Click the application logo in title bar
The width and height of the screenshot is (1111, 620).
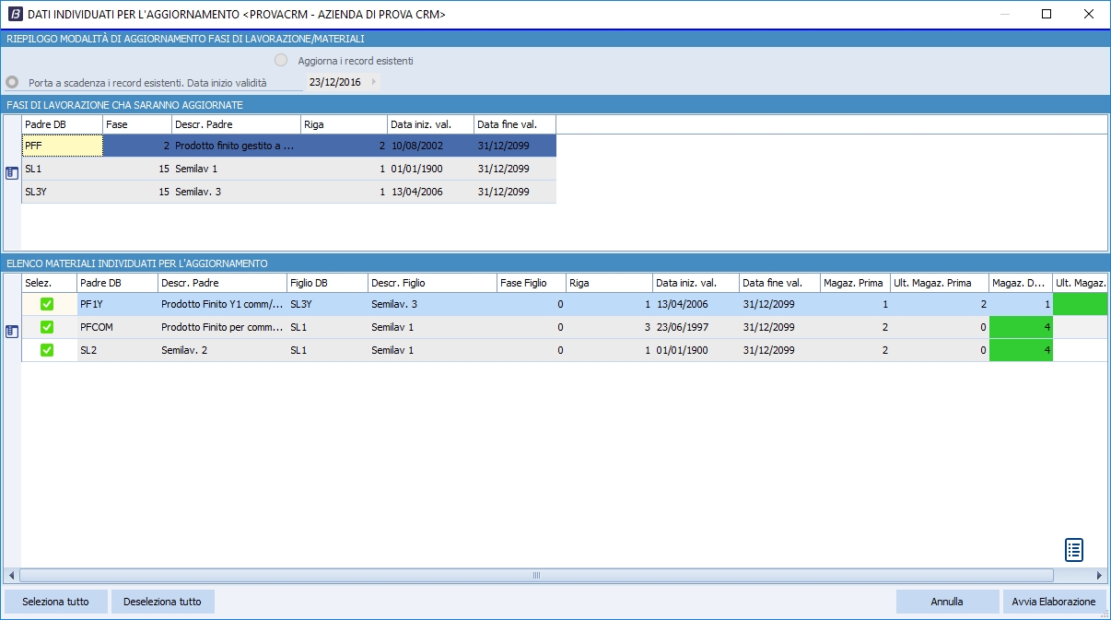15,14
